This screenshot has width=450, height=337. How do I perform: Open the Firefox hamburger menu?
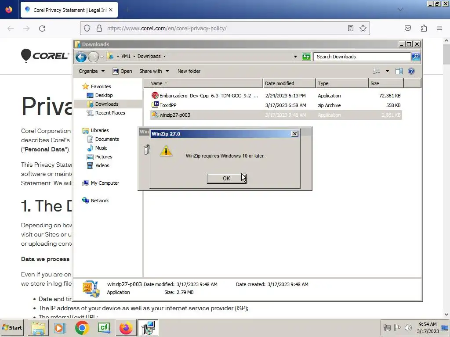point(439,28)
